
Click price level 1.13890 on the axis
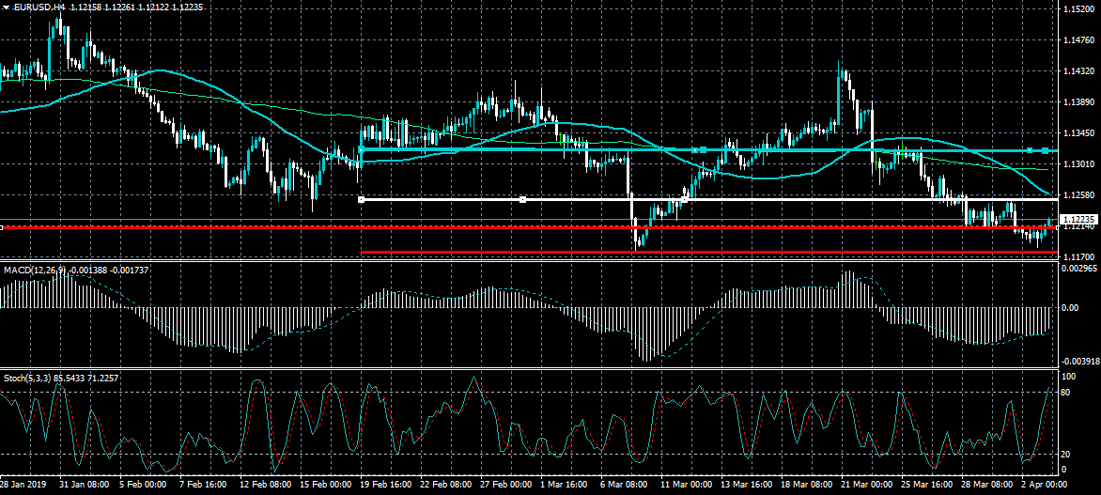coord(1078,101)
